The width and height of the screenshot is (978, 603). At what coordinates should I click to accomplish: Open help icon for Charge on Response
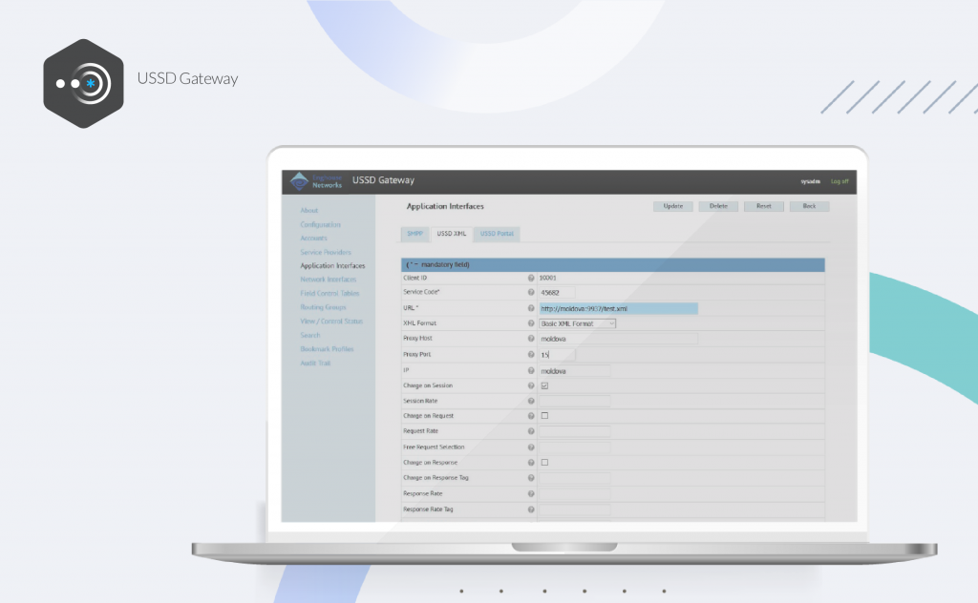coord(531,462)
